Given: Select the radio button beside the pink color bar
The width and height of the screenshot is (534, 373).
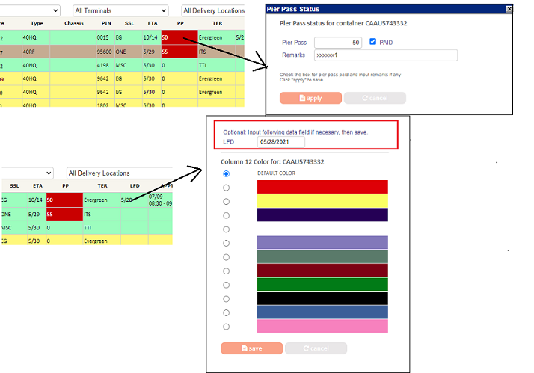Looking at the screenshot, I should pos(227,327).
